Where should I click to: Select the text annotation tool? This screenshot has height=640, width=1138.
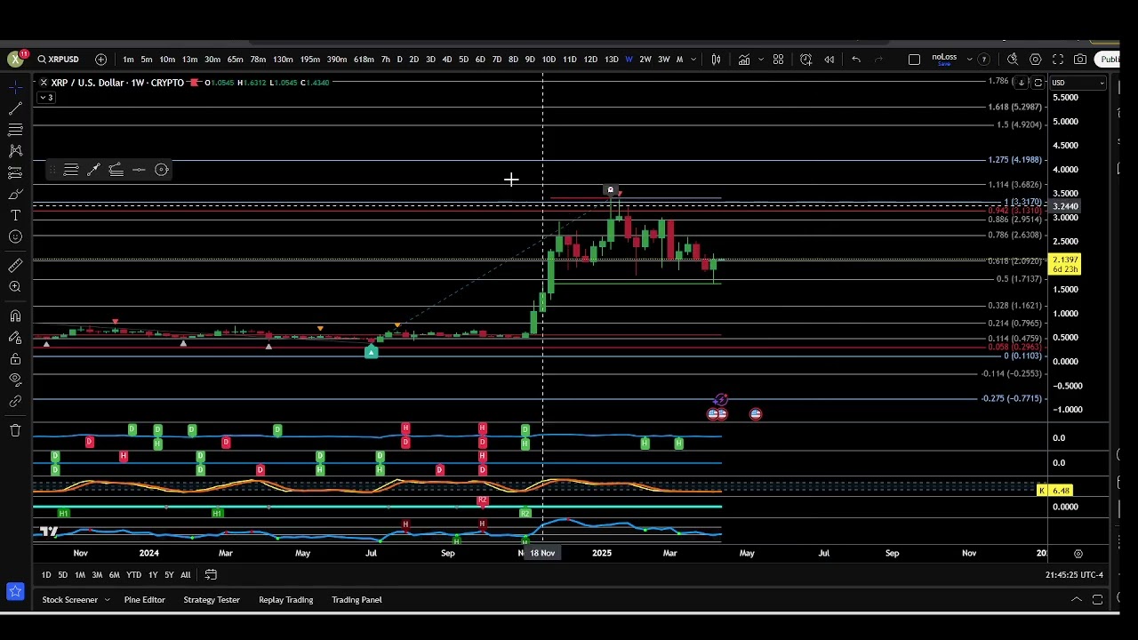[x=15, y=216]
